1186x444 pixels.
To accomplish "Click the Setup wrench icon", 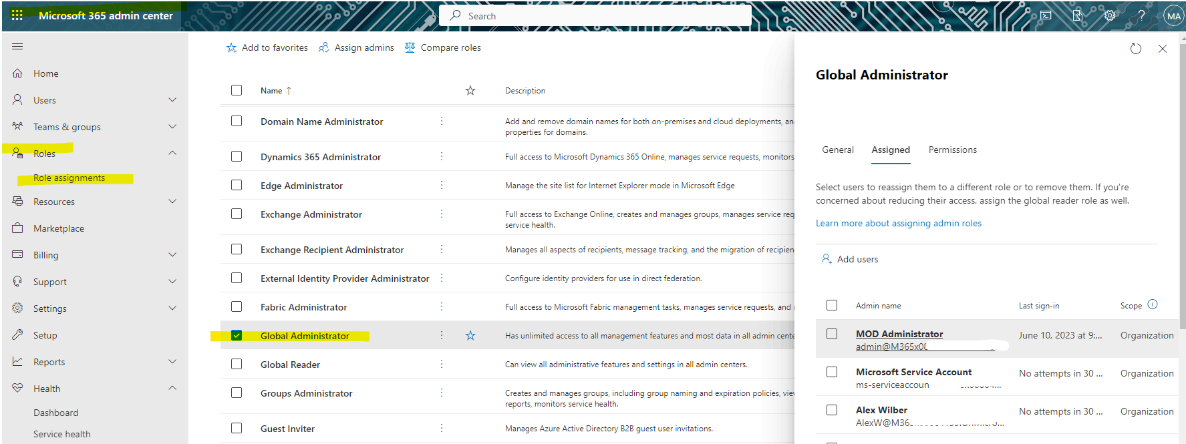I will point(18,335).
